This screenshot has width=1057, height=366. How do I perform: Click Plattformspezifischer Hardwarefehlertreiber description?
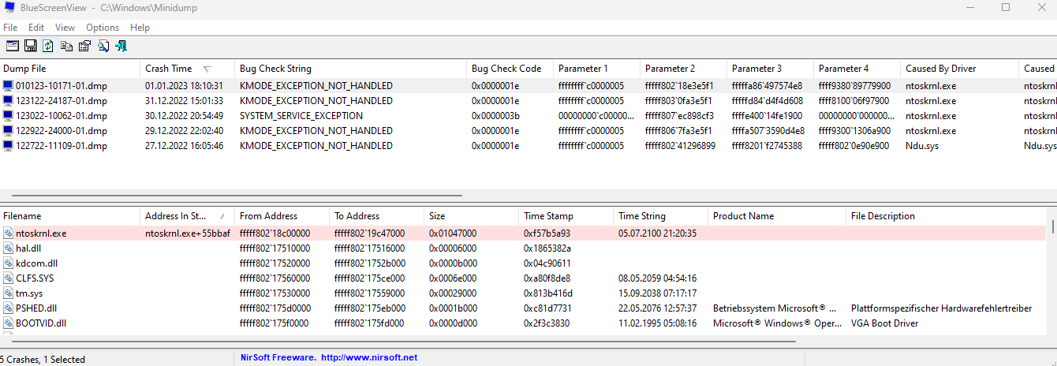941,308
